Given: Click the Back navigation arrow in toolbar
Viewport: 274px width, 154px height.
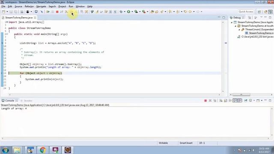Looking at the screenshot, I should click(190, 12).
